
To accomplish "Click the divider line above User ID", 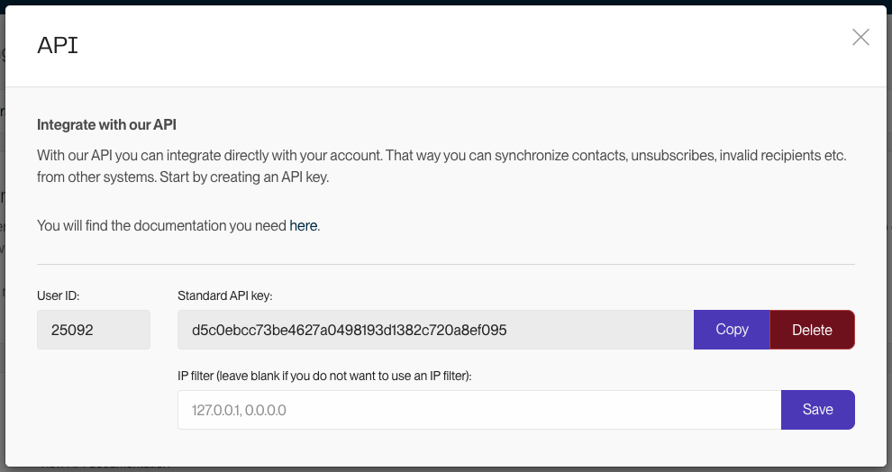I will coord(446,265).
